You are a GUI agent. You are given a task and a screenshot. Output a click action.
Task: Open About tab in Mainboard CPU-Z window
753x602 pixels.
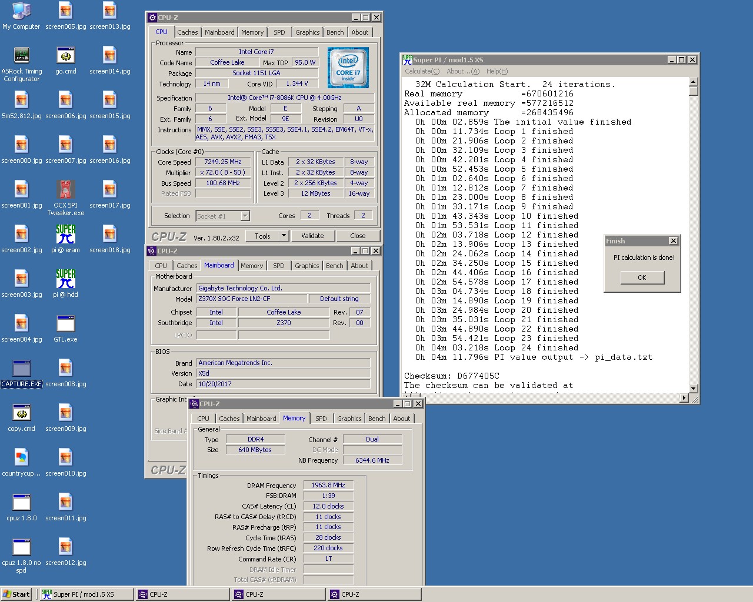click(359, 266)
